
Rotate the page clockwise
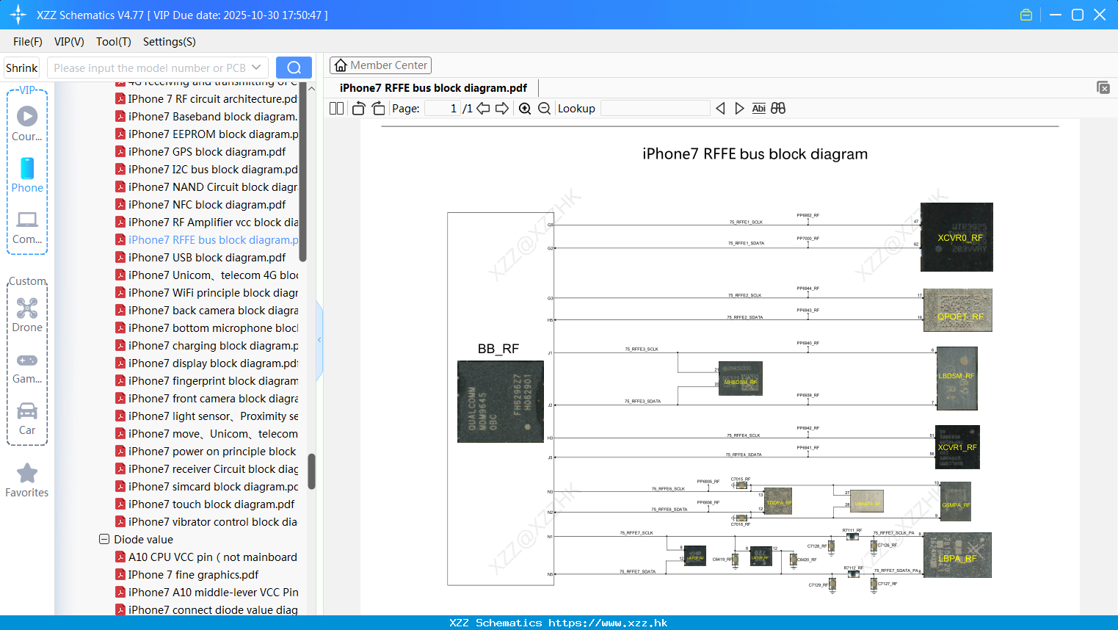click(378, 109)
